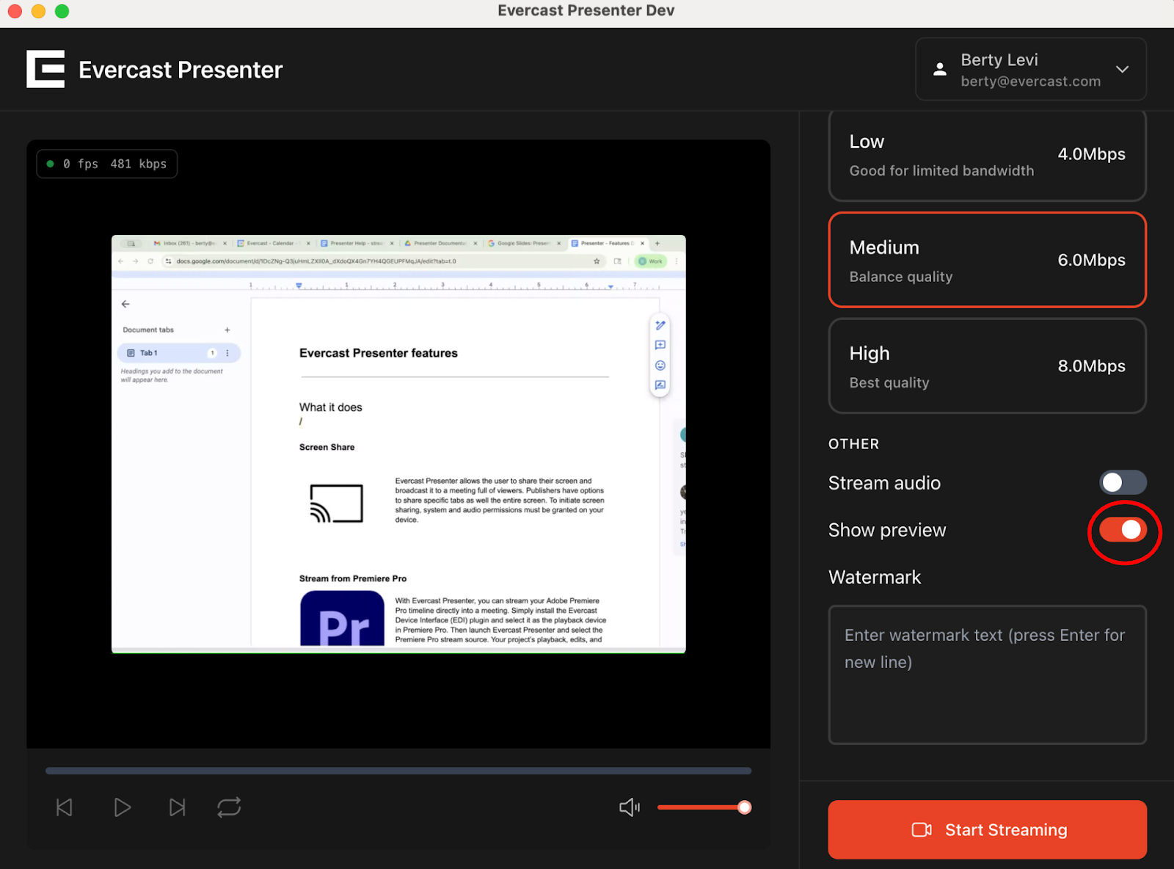Turn off the Show preview toggle
Screen dimensions: 1174x869
coord(1123,529)
